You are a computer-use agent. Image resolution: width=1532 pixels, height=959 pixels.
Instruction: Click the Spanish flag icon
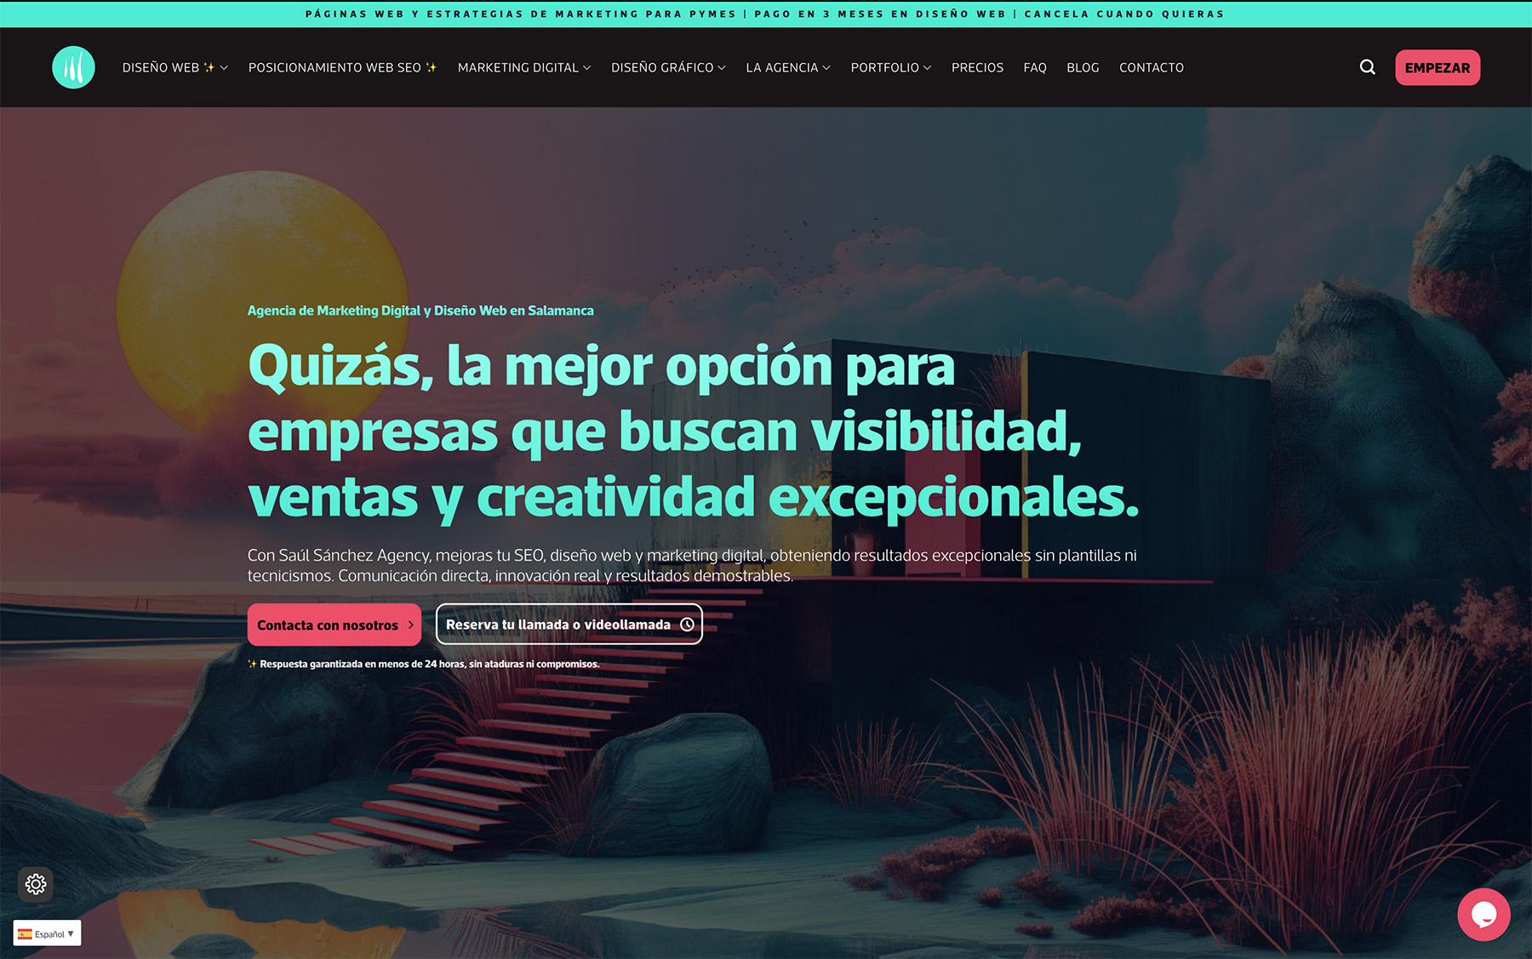click(x=25, y=933)
